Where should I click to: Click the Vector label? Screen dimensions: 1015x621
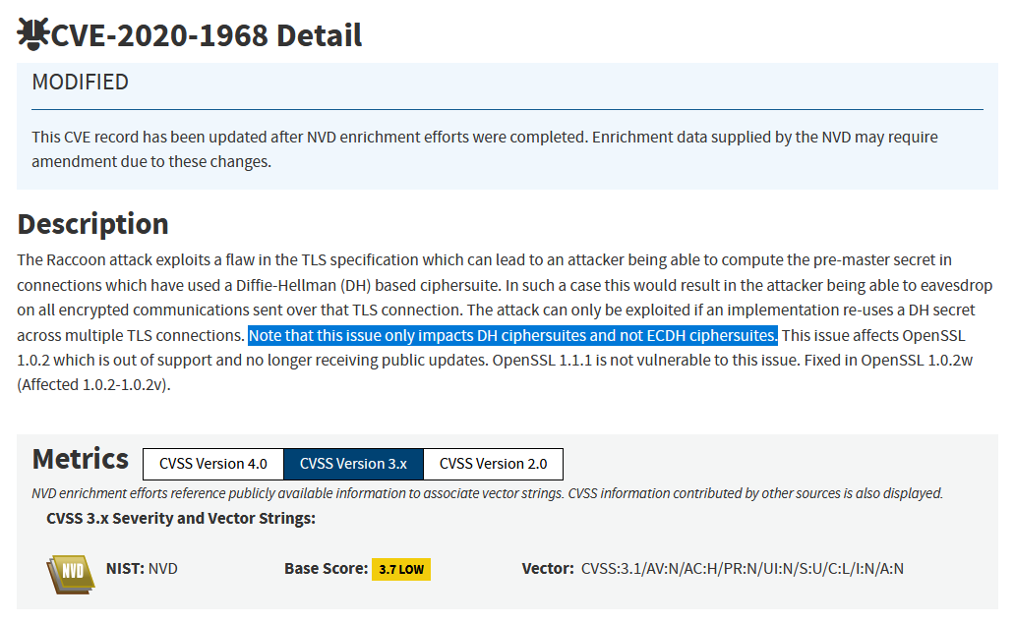tap(548, 569)
